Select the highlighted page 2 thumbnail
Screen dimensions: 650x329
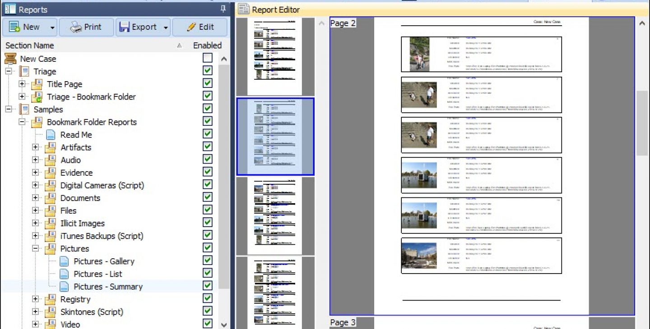click(275, 137)
